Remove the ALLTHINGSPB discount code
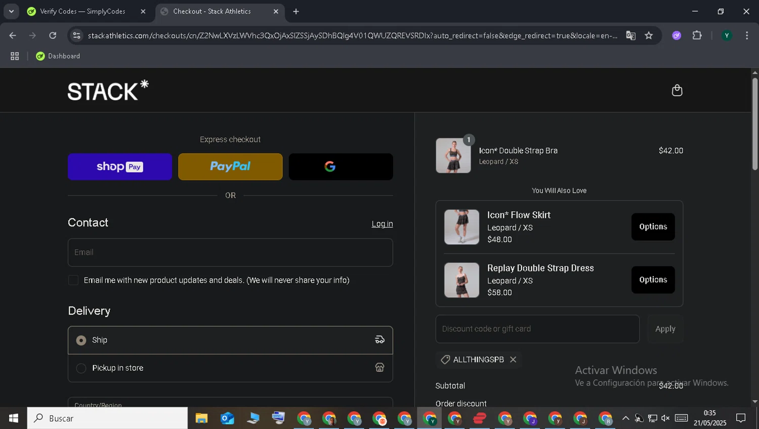Screen dimensions: 759x429 click(513, 359)
